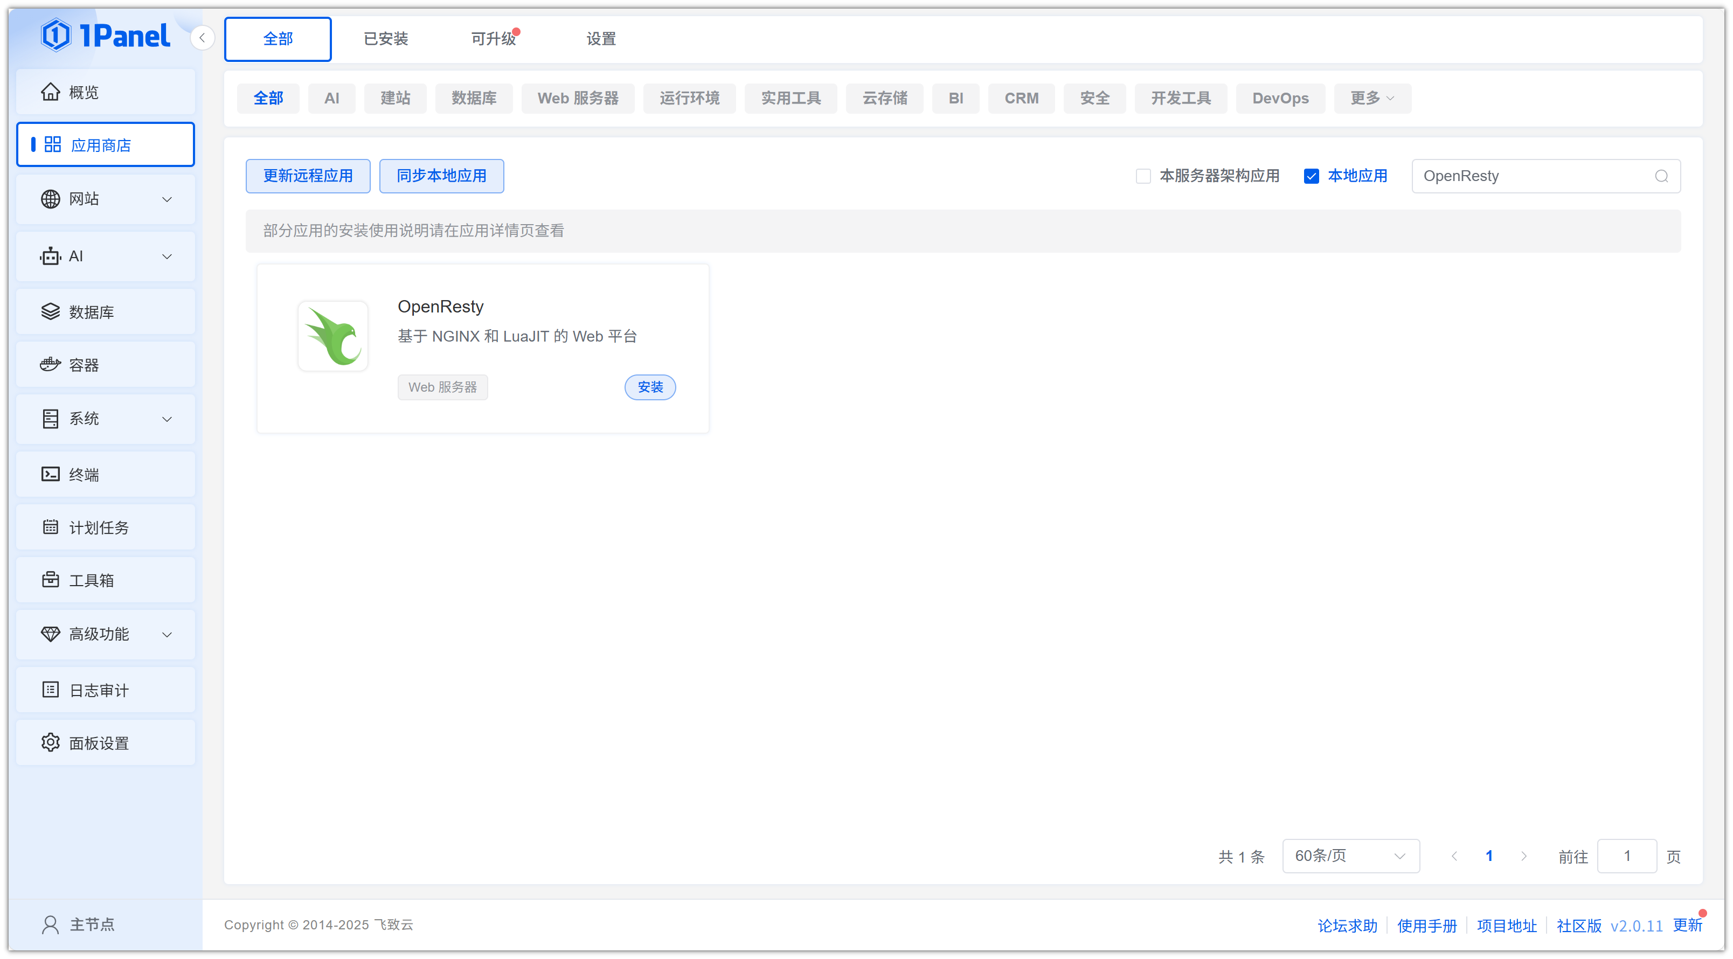1733x959 pixels.
Task: Uncheck the local apps checkbox
Action: pos(1311,176)
